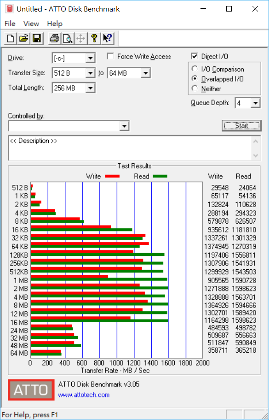The width and height of the screenshot is (269, 420).
Task: Uncheck the Direct I/O checkbox
Action: point(195,56)
